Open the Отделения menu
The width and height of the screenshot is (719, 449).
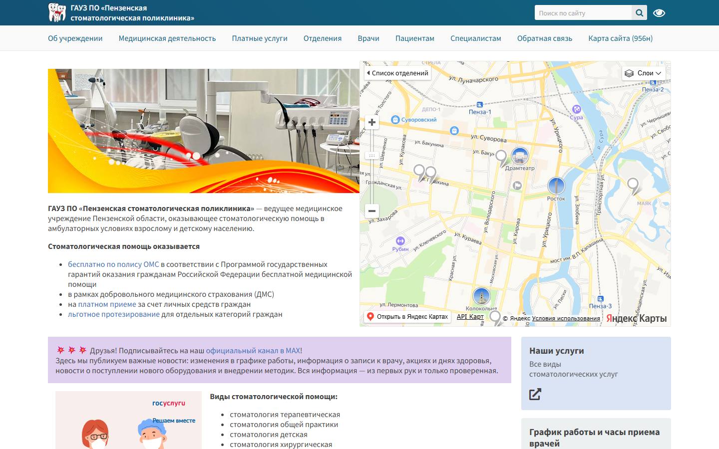pyautogui.click(x=323, y=38)
